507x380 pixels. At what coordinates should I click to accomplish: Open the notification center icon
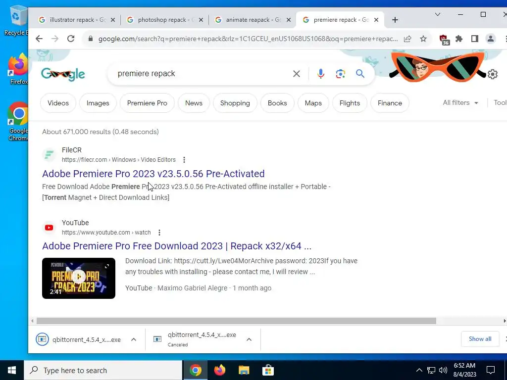pos(491,370)
